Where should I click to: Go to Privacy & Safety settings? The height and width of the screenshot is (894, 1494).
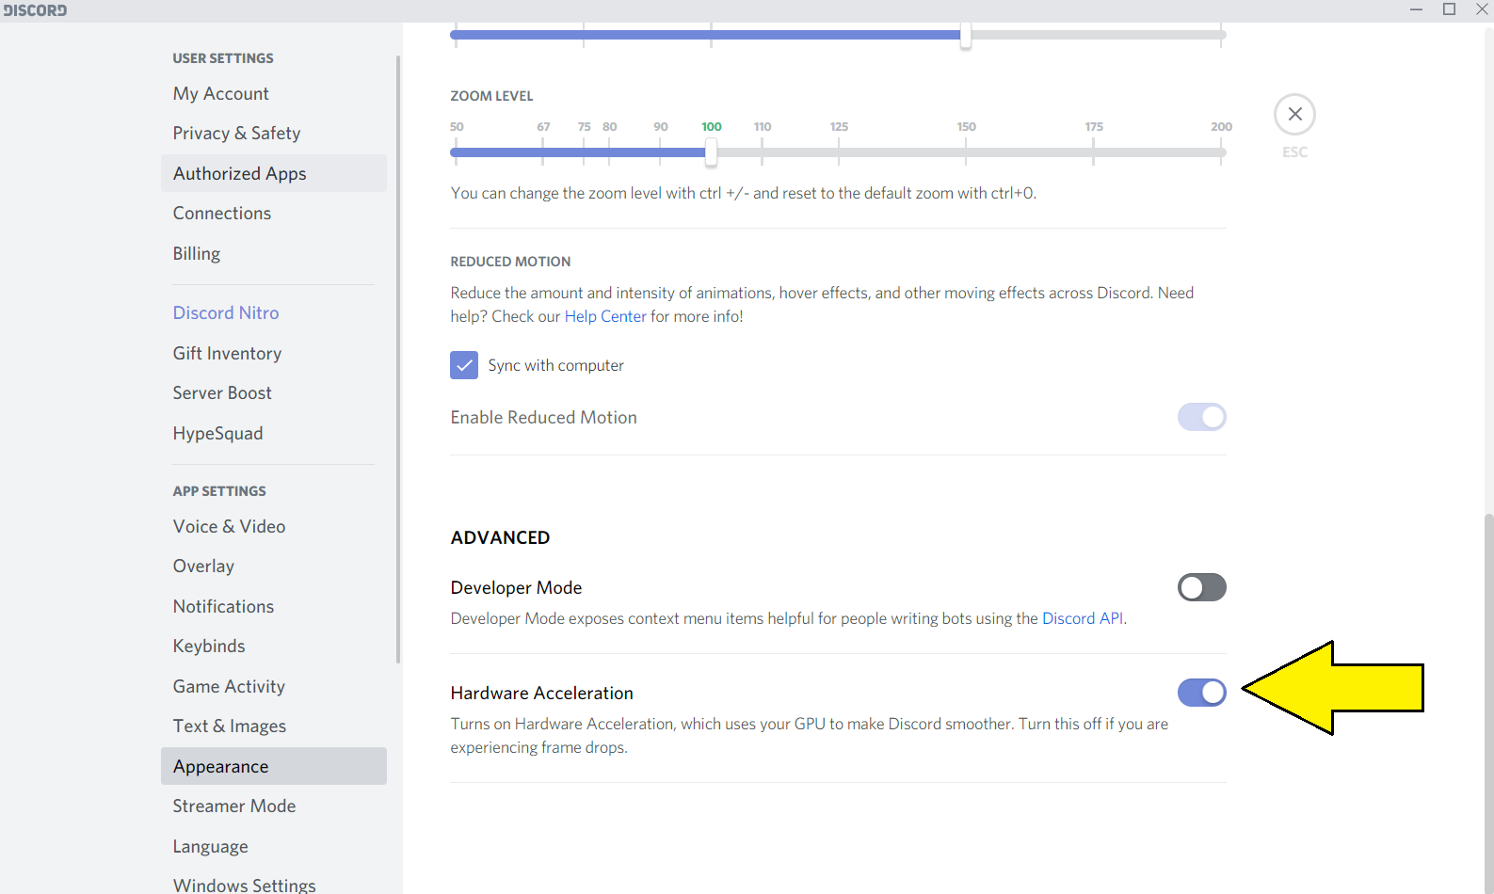pyautogui.click(x=274, y=134)
